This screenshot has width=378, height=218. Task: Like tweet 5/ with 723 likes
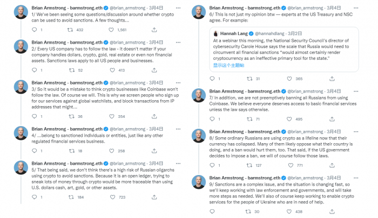point(111,198)
